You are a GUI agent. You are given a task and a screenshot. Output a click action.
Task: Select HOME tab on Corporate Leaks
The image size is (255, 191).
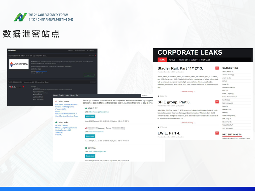click(162, 60)
